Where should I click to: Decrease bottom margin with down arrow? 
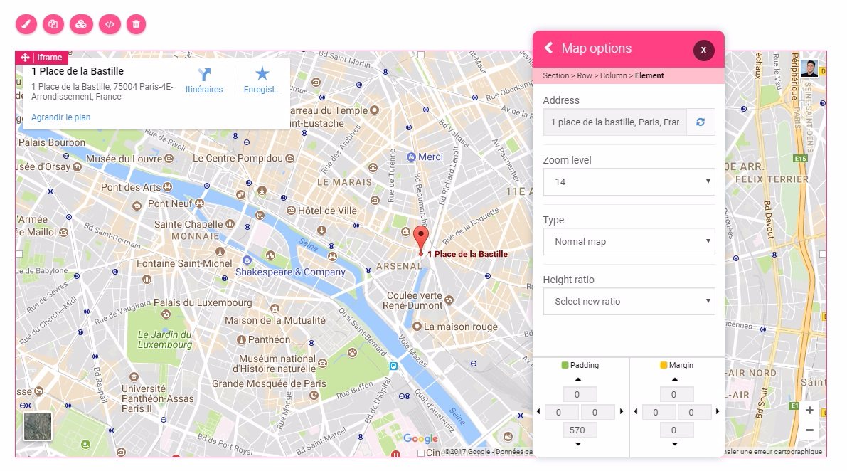[674, 445]
